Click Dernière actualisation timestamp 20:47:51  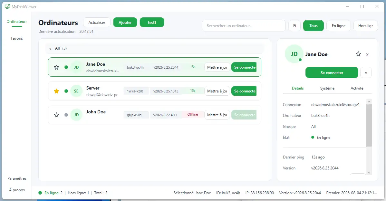coord(86,32)
